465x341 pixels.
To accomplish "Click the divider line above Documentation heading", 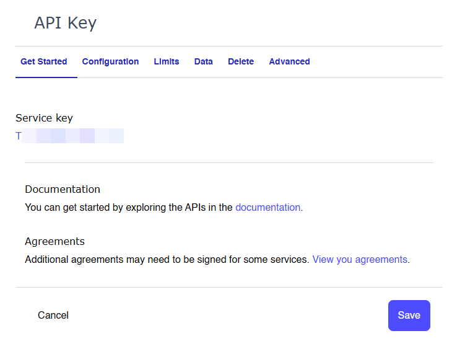I will (x=229, y=162).
